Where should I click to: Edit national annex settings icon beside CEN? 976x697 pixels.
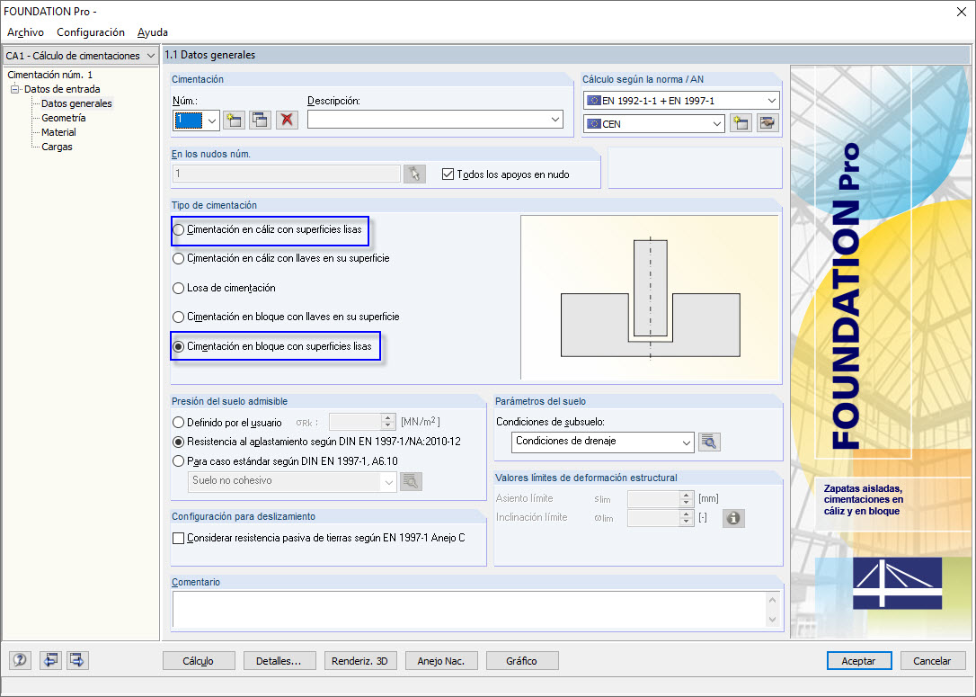click(768, 123)
